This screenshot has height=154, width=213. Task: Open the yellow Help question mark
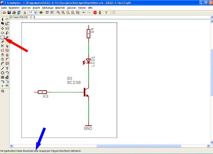point(106,13)
